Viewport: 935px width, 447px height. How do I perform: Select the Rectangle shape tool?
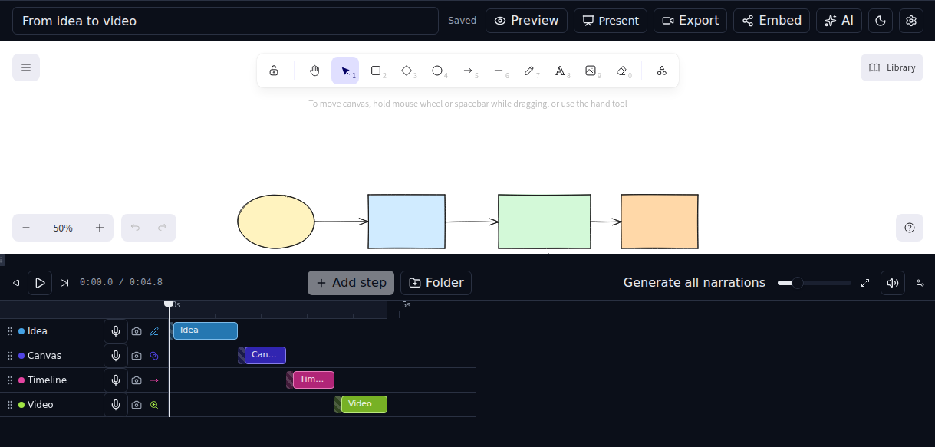(x=376, y=71)
